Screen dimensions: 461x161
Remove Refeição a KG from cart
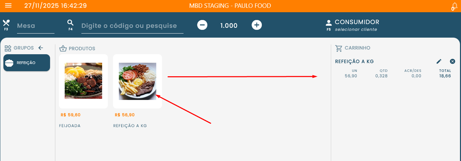pos(452,61)
